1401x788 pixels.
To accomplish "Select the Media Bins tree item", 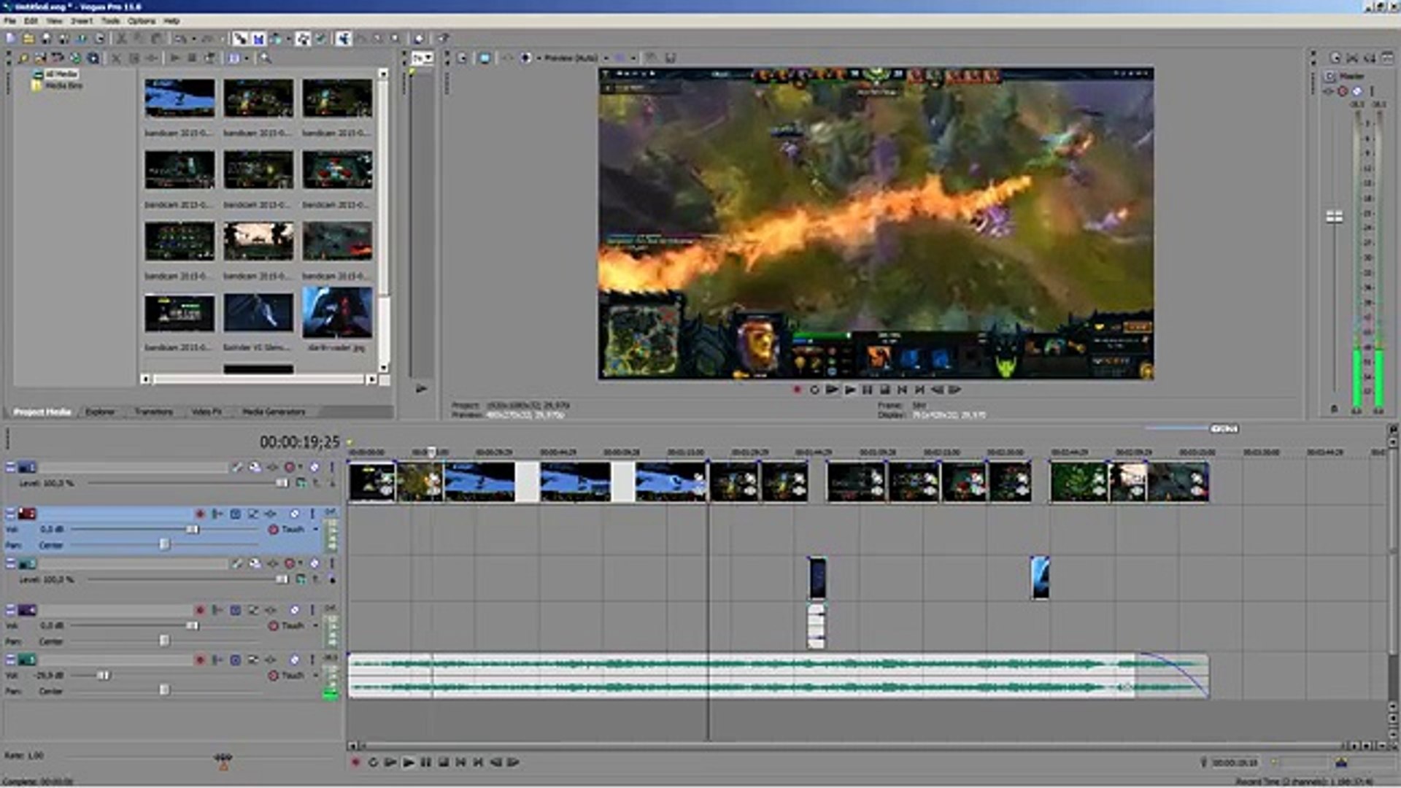I will click(x=58, y=85).
